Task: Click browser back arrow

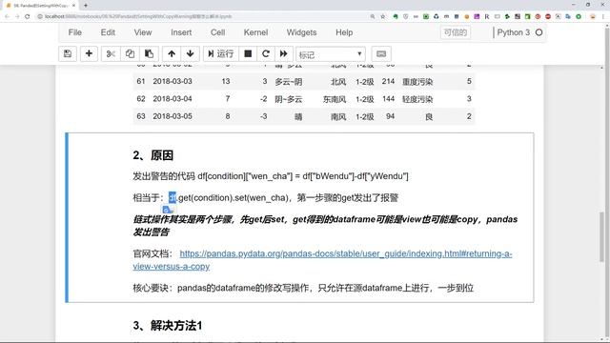Action: click(7, 16)
